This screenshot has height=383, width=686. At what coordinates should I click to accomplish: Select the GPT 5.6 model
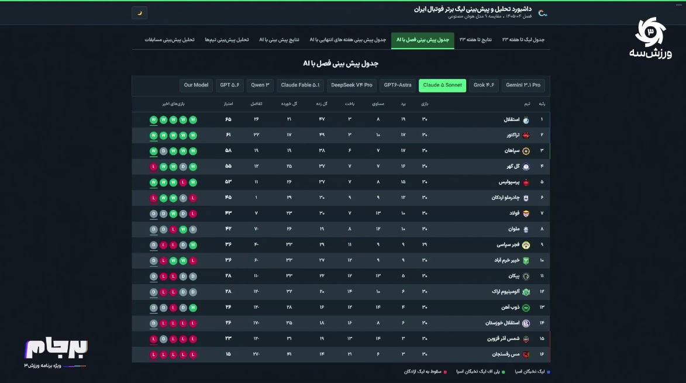(x=230, y=85)
